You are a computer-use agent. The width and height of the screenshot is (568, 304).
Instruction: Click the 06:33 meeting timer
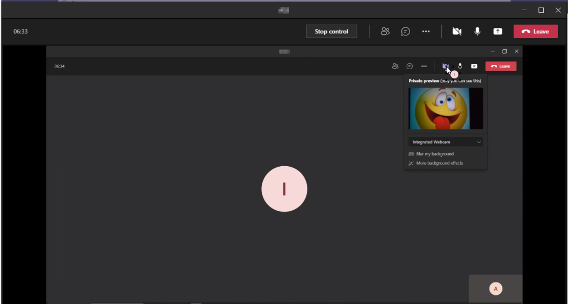click(20, 32)
